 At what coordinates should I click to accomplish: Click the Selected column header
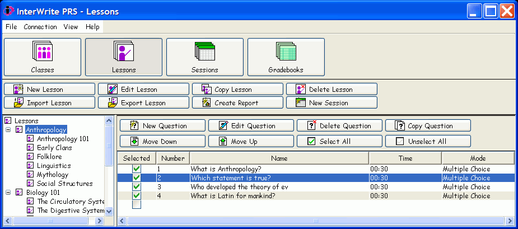click(137, 158)
